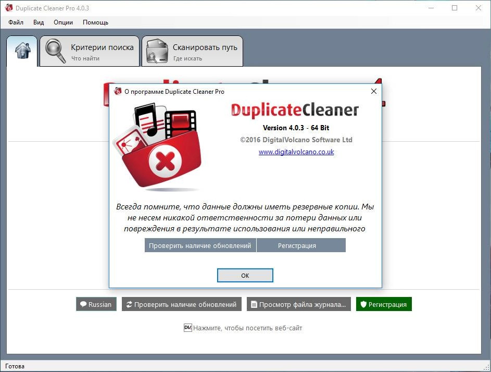This screenshot has height=372, width=491.
Task: Confirm the dialog with OK
Action: (x=245, y=276)
